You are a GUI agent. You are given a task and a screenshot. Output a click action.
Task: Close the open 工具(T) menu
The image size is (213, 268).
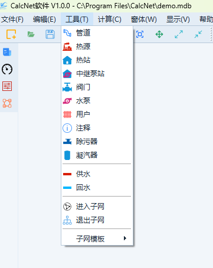pos(77,19)
